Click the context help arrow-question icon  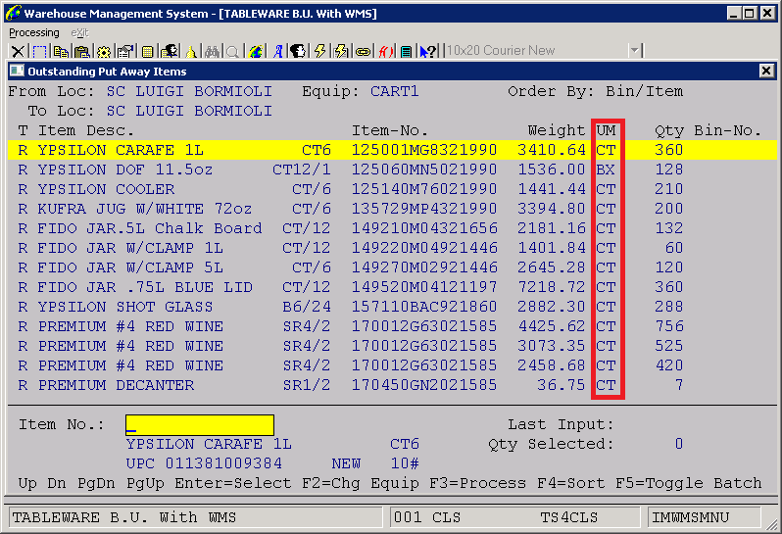point(427,51)
